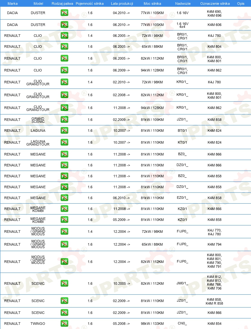
Task: Select the JM0/1_ body cell
Action: (182, 283)
